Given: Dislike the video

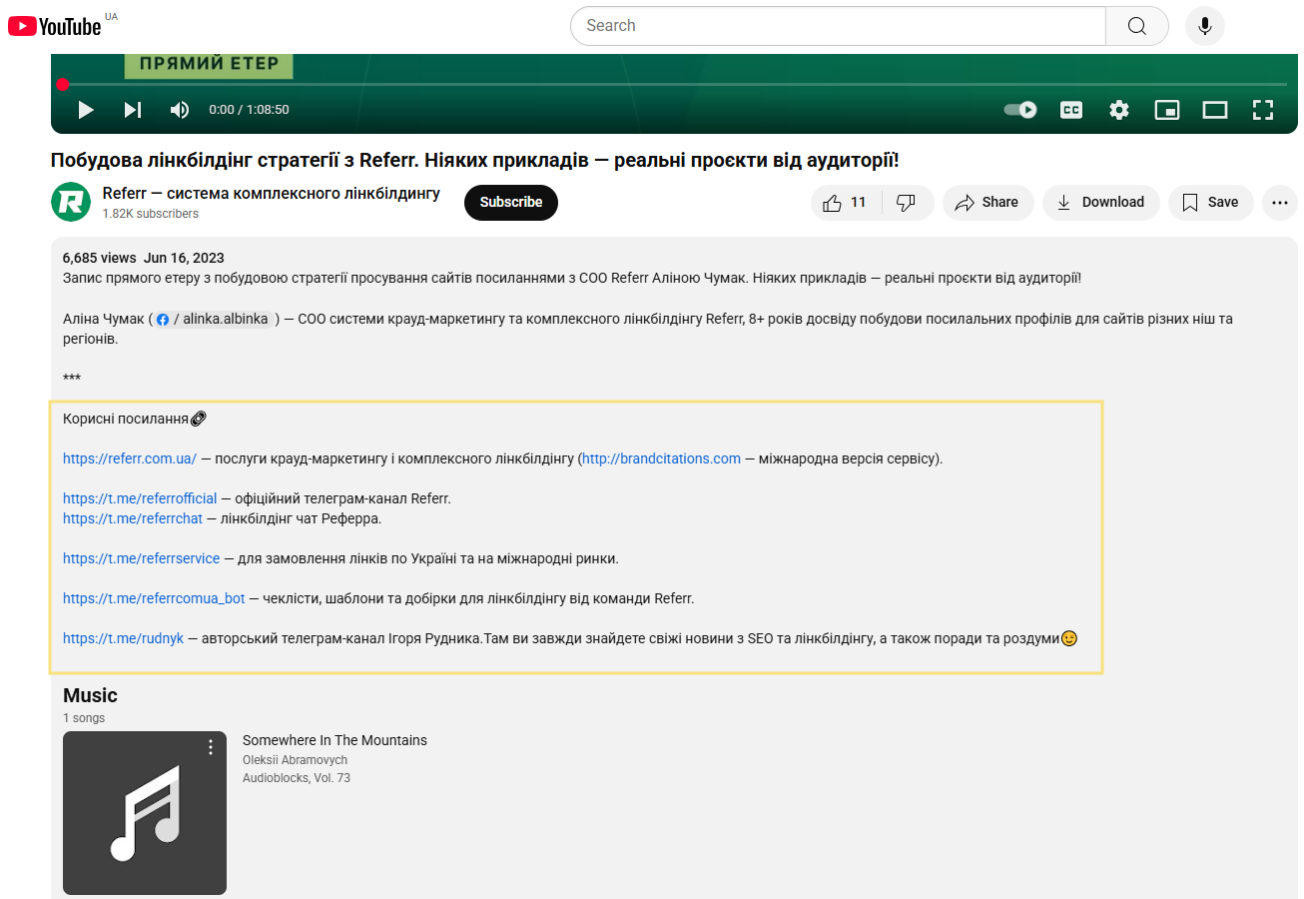Looking at the screenshot, I should (907, 202).
